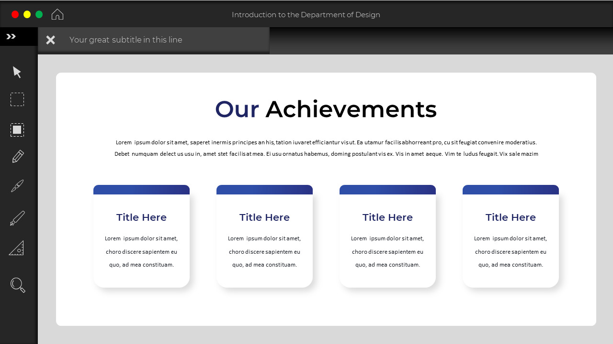This screenshot has width=613, height=344.
Task: Activate the filled selection tool
Action: click(x=17, y=129)
